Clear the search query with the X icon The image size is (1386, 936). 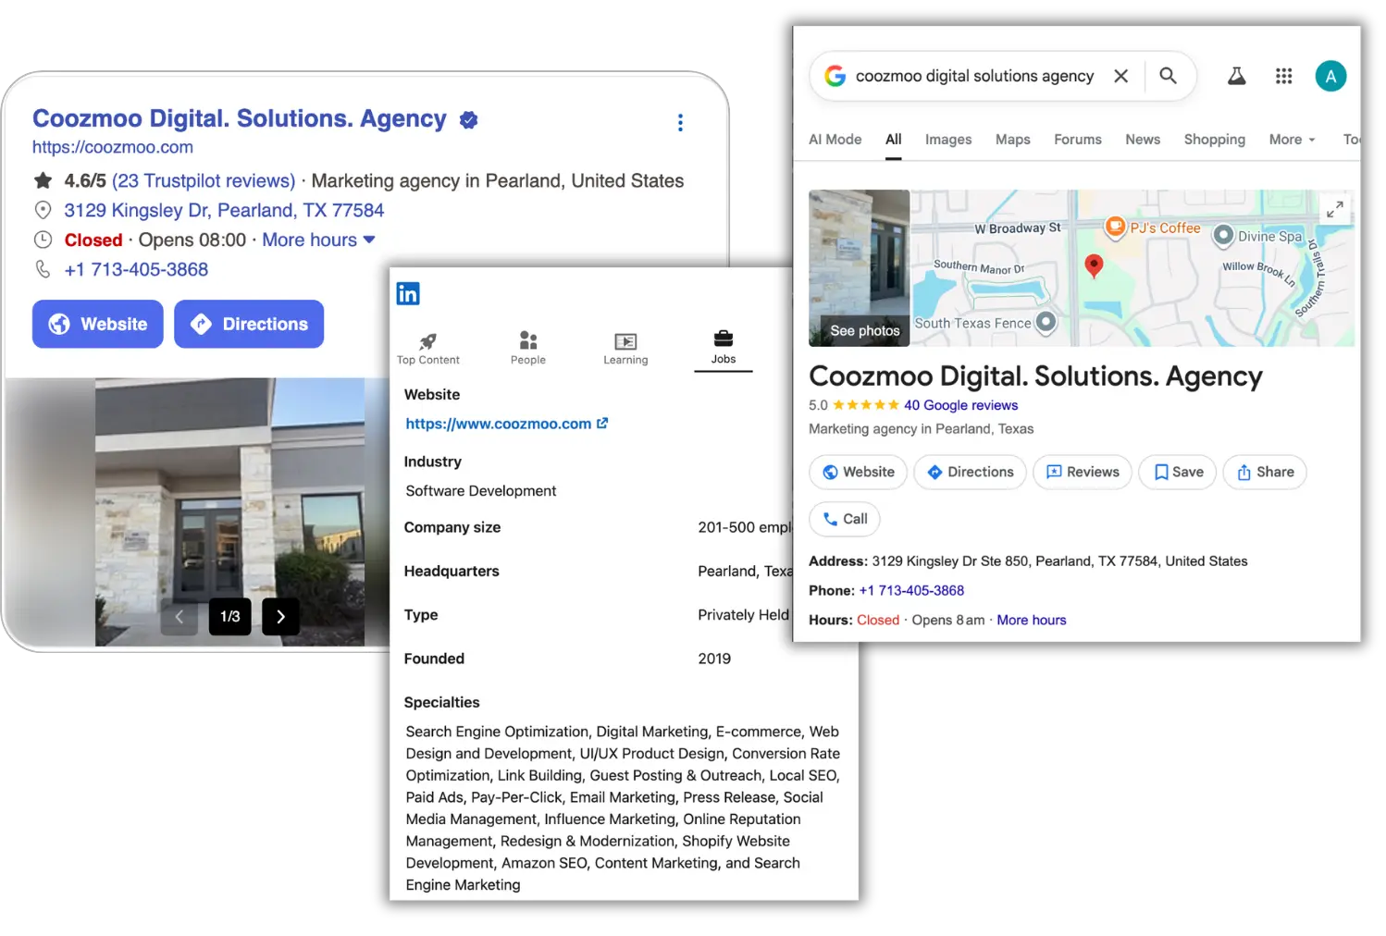click(x=1121, y=76)
